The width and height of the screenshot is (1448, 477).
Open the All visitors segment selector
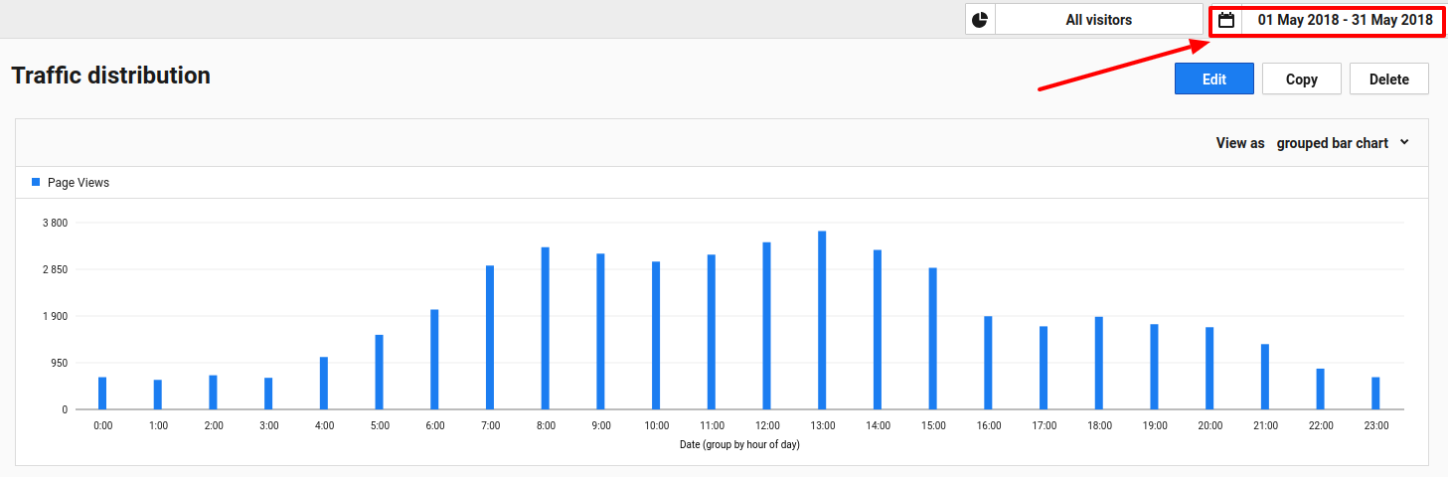1098,20
